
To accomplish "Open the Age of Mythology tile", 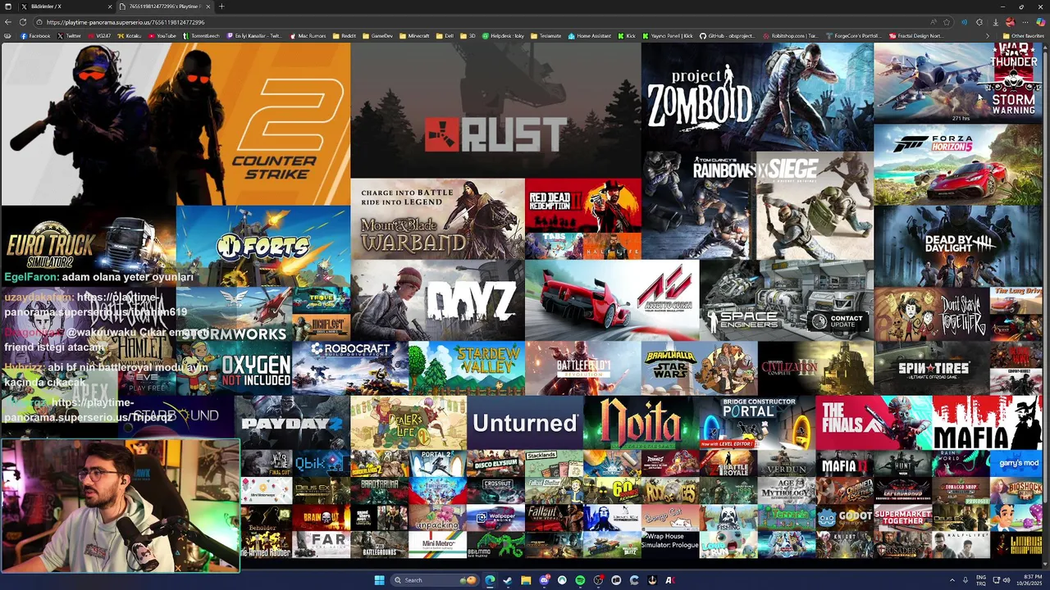I will point(787,490).
